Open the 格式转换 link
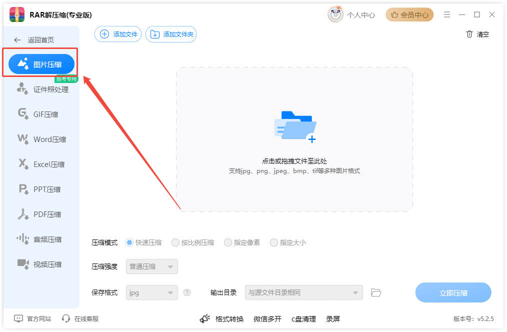The image size is (507, 332). (x=229, y=319)
